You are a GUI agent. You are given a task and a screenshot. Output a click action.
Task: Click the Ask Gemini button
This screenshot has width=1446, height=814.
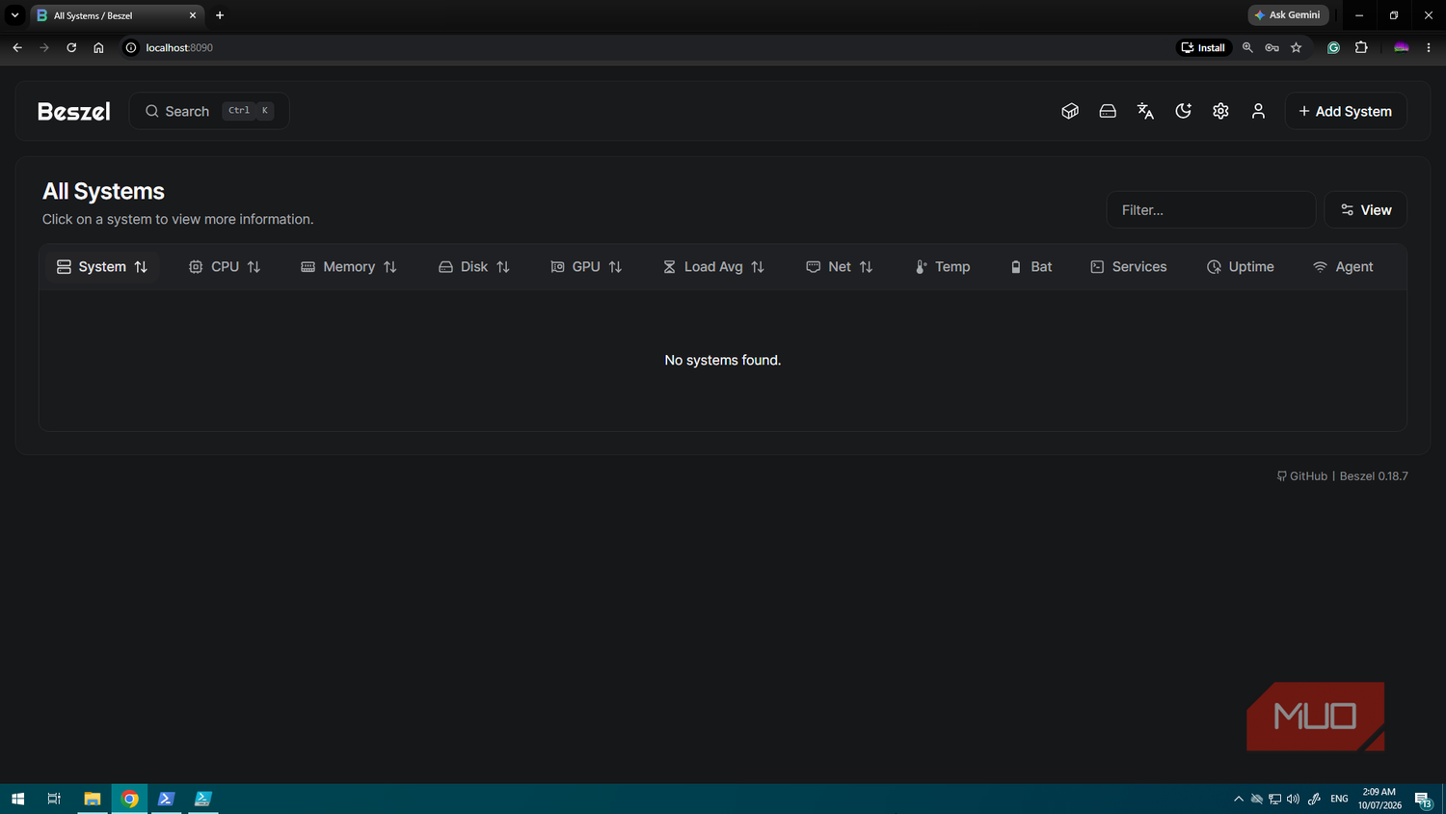[x=1289, y=15]
